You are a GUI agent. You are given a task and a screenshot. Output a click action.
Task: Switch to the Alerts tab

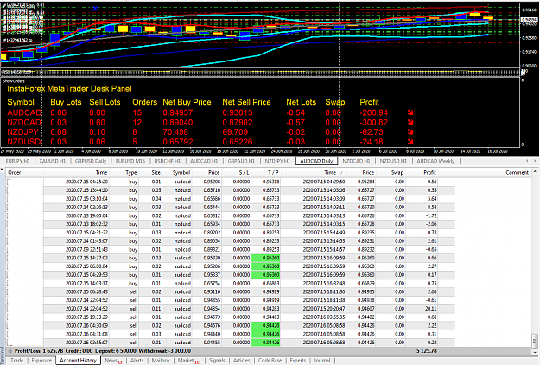tap(137, 361)
